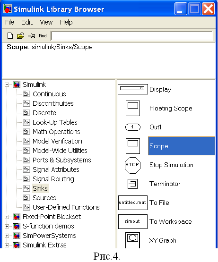Select the Out1 port block icon
This screenshot has height=262, width=218.
133,127
